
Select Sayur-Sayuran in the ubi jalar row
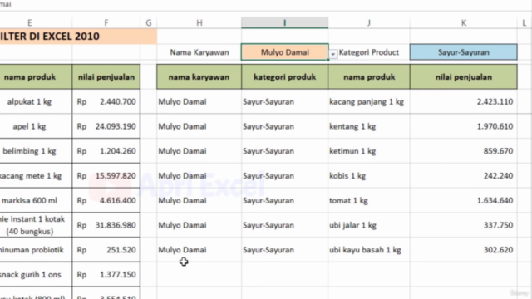tap(284, 225)
